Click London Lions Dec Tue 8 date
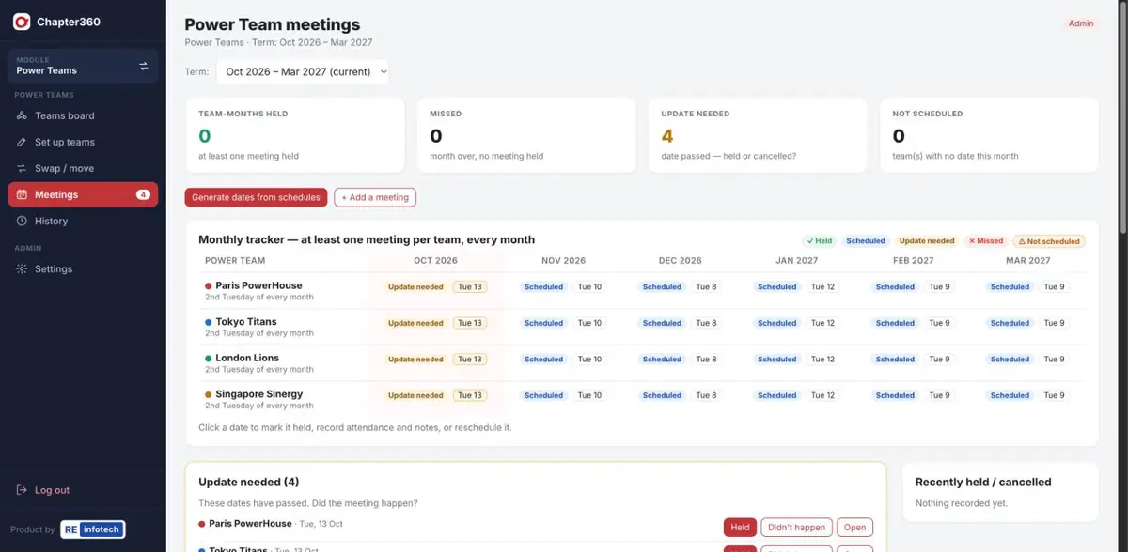Viewport: 1128px width, 552px height. tap(707, 360)
